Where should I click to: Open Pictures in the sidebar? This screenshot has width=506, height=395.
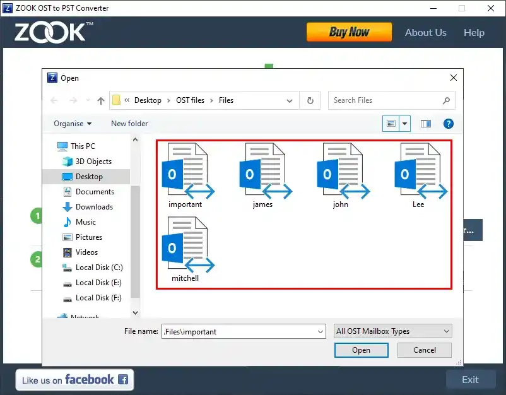pyautogui.click(x=89, y=237)
